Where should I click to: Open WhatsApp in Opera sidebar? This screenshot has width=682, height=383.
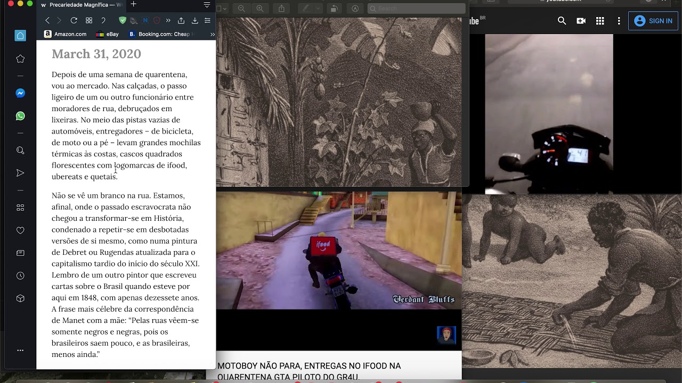20,116
